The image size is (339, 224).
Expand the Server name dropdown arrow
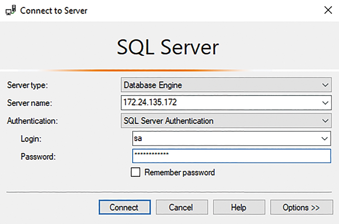(325, 103)
